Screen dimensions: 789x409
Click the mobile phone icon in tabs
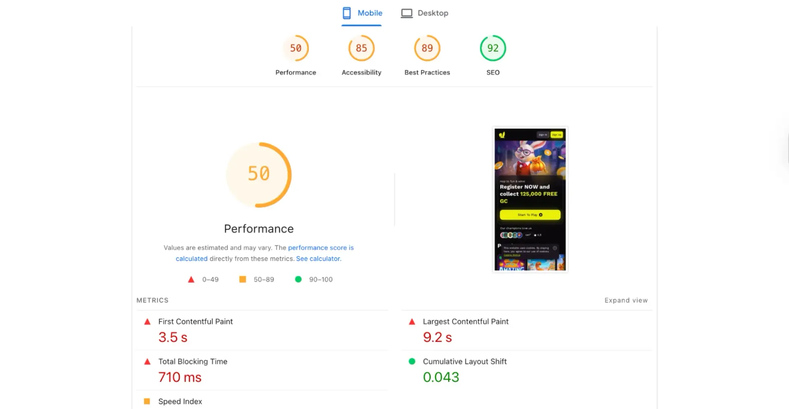(347, 13)
